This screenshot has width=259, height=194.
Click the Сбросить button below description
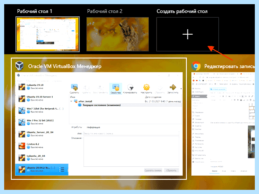(x=171, y=170)
